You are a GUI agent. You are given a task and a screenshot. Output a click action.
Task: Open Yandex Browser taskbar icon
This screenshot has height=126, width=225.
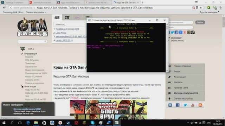pyautogui.click(x=60, y=123)
